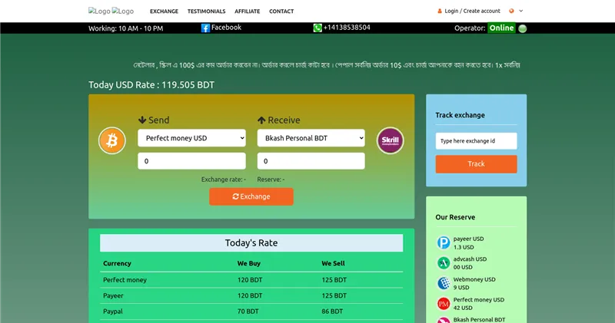Focus the Receive amount field
The width and height of the screenshot is (615, 323).
pyautogui.click(x=311, y=161)
